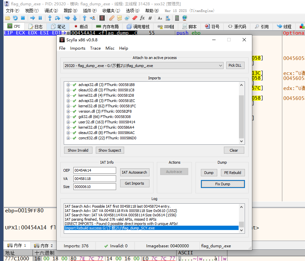Click the run arrow toolbar icon
305x261 pixels.
tap(33, 18)
